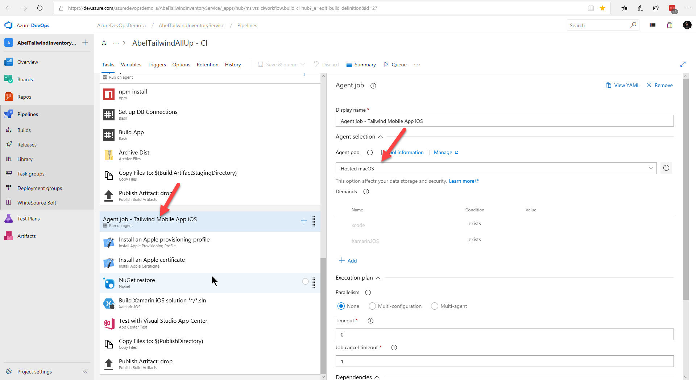
Task: Click the build definitions icon in breadcrumb
Action: (x=104, y=43)
